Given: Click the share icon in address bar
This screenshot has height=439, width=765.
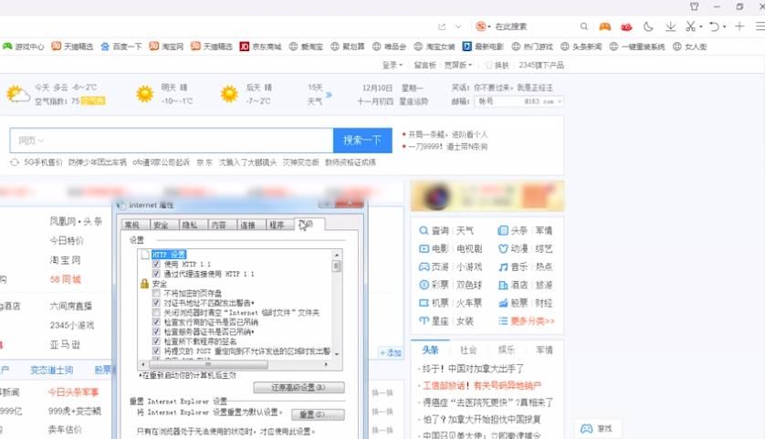Looking at the screenshot, I should pyautogui.click(x=442, y=26).
